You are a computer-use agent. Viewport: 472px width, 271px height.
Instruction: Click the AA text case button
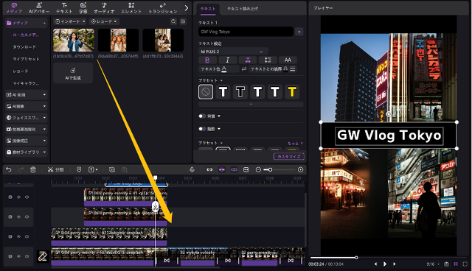click(288, 60)
